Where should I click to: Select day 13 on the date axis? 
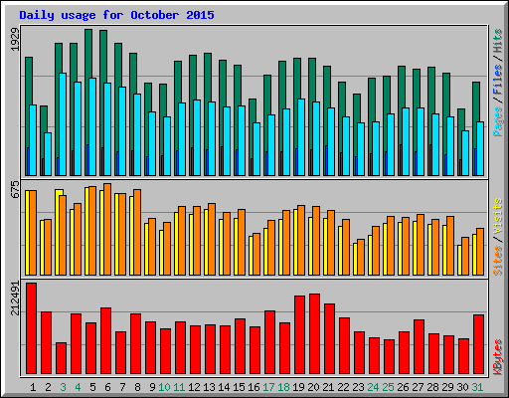coord(209,387)
